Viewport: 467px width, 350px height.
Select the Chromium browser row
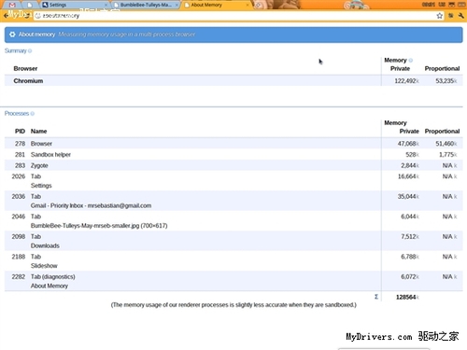233,81
